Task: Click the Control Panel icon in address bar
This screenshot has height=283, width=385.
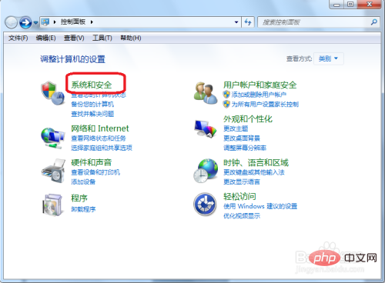Action: point(45,22)
